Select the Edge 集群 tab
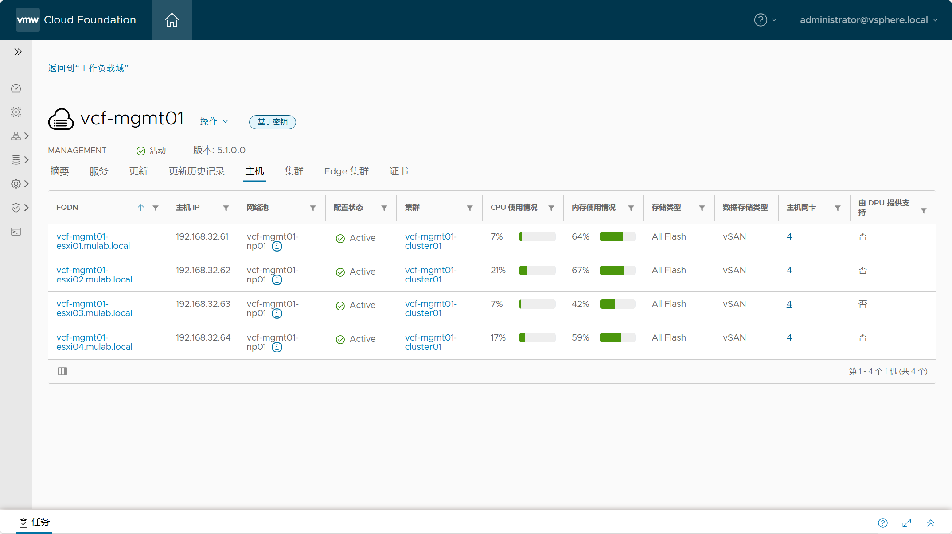The width and height of the screenshot is (952, 534). (x=346, y=171)
